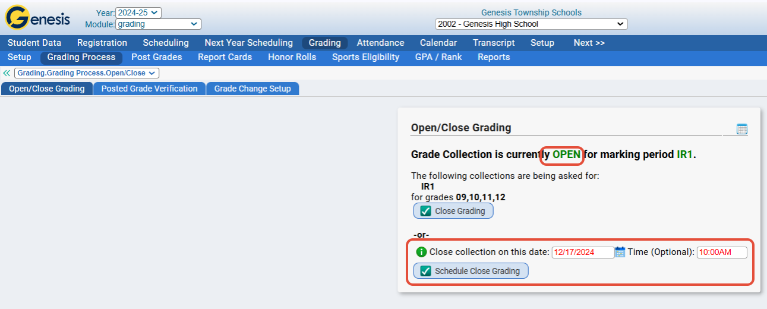This screenshot has width=767, height=309.
Task: Click the Time field showing 10:00AM
Action: point(722,252)
